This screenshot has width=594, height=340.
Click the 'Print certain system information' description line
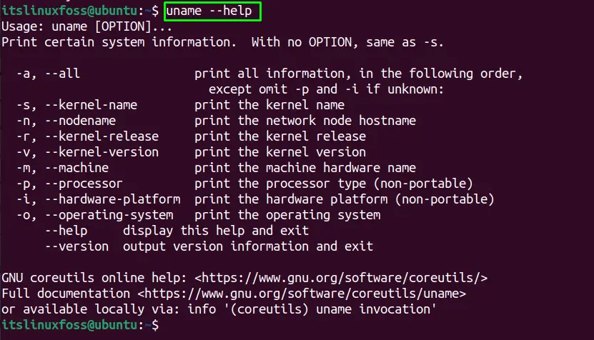(x=222, y=42)
